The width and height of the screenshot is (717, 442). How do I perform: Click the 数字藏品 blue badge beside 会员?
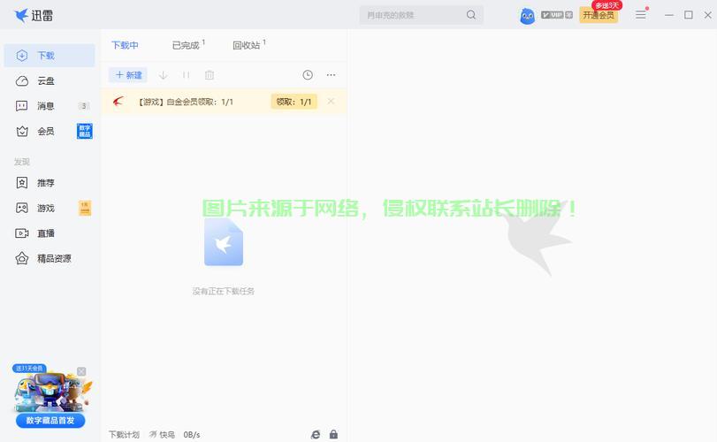[x=85, y=131]
